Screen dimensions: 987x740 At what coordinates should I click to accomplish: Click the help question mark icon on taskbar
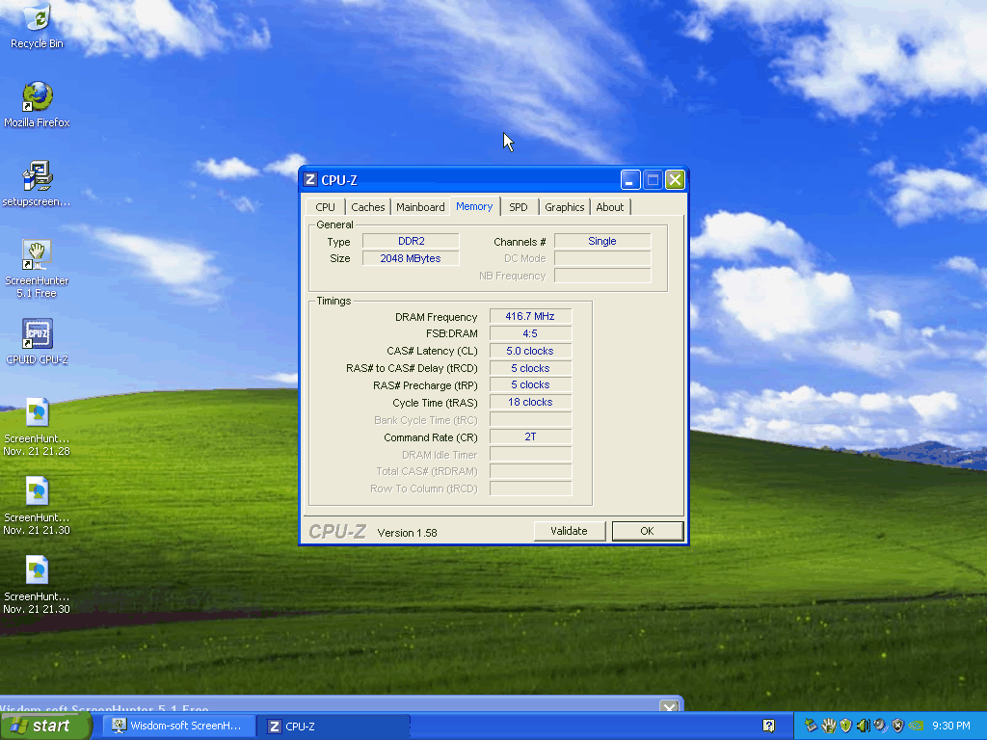pyautogui.click(x=768, y=726)
